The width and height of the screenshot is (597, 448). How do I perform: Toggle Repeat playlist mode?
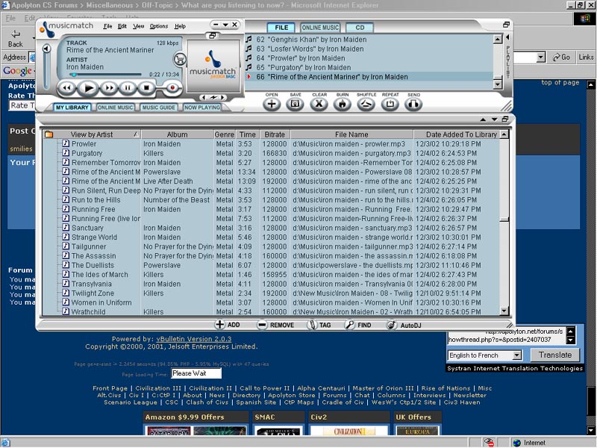tap(390, 105)
